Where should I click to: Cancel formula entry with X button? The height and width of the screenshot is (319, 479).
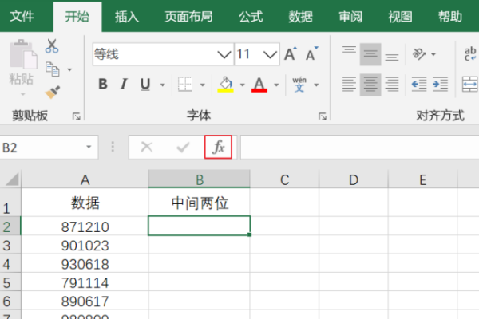tap(147, 147)
